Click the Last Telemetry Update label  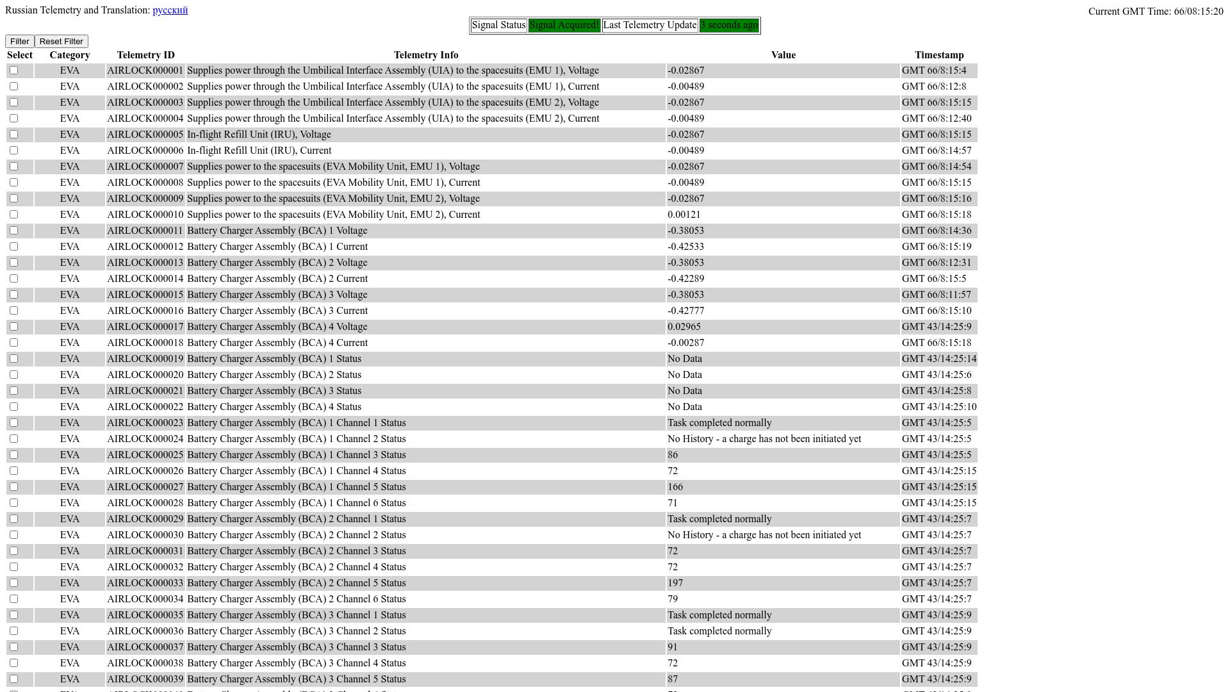tap(650, 25)
